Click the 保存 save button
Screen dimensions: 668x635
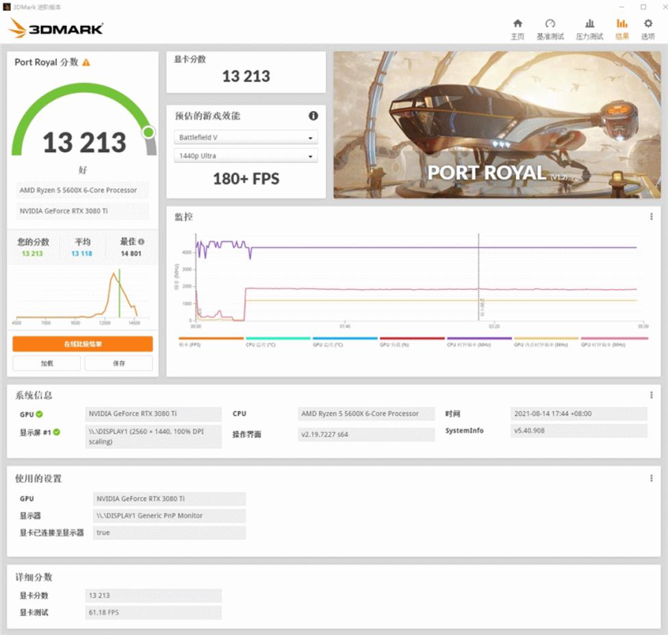click(x=119, y=363)
